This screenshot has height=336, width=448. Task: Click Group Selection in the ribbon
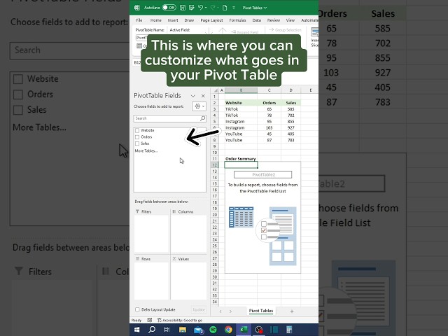click(285, 29)
